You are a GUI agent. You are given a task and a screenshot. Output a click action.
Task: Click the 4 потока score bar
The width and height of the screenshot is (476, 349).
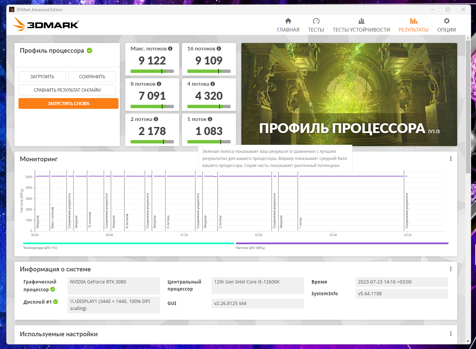pyautogui.click(x=209, y=106)
